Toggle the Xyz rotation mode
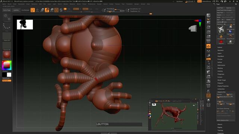This screenshot has height=134, width=239. 208,59
